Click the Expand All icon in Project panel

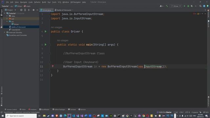pyautogui.click(x=25, y=10)
